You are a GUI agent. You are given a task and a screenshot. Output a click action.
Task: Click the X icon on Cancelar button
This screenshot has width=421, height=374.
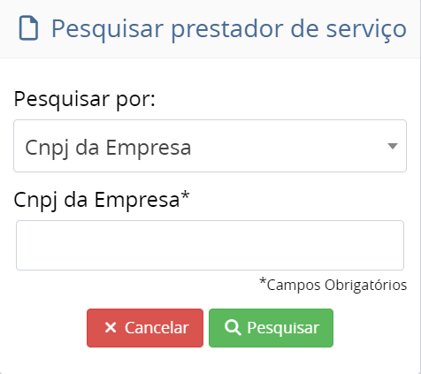point(111,327)
